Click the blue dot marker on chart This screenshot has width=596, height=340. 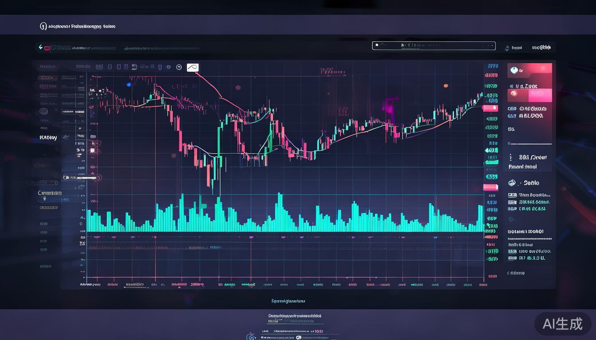pos(129,85)
